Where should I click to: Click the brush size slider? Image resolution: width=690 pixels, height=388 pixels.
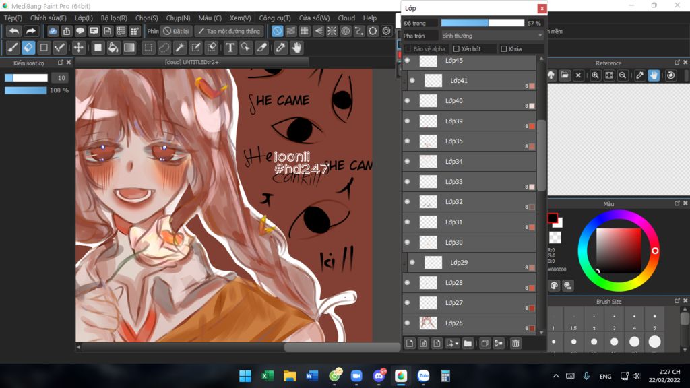[26, 78]
